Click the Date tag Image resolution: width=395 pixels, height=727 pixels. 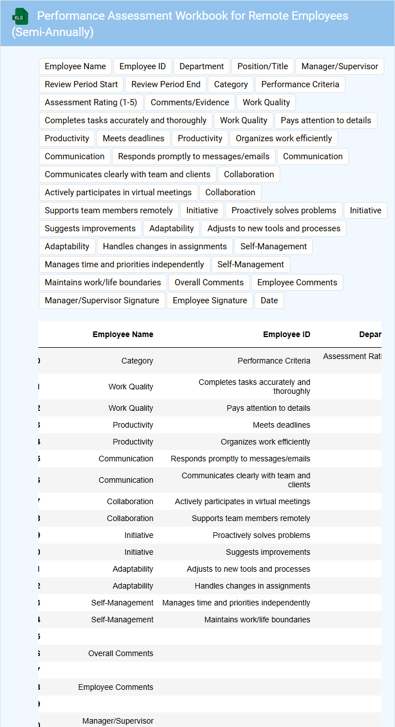click(x=269, y=300)
